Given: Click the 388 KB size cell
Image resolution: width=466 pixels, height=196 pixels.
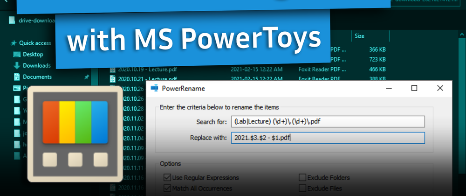Looking at the screenshot, I should pyautogui.click(x=377, y=78).
